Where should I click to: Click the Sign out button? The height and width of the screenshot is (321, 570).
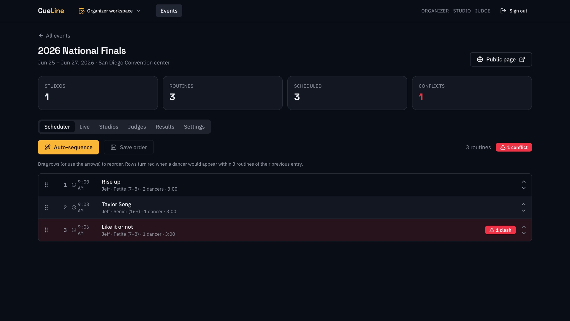514,11
